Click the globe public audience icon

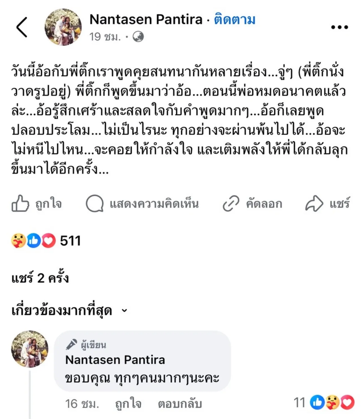138,37
